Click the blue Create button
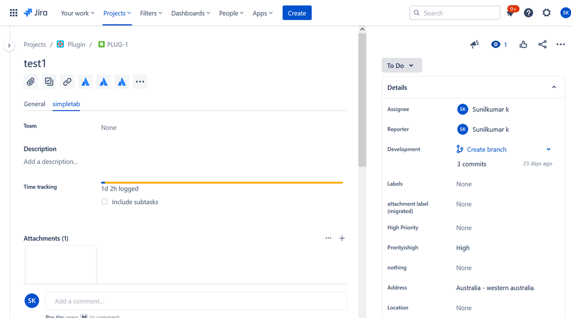 click(x=297, y=13)
